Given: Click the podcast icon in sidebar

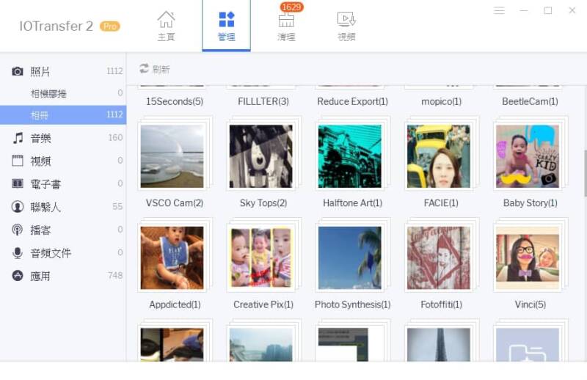Looking at the screenshot, I should pos(17,230).
